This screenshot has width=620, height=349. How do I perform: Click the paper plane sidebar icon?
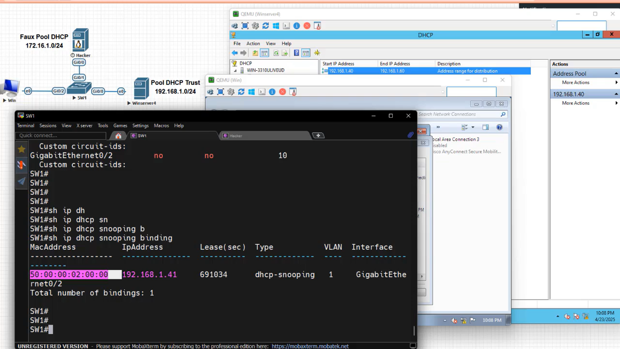[x=21, y=181]
